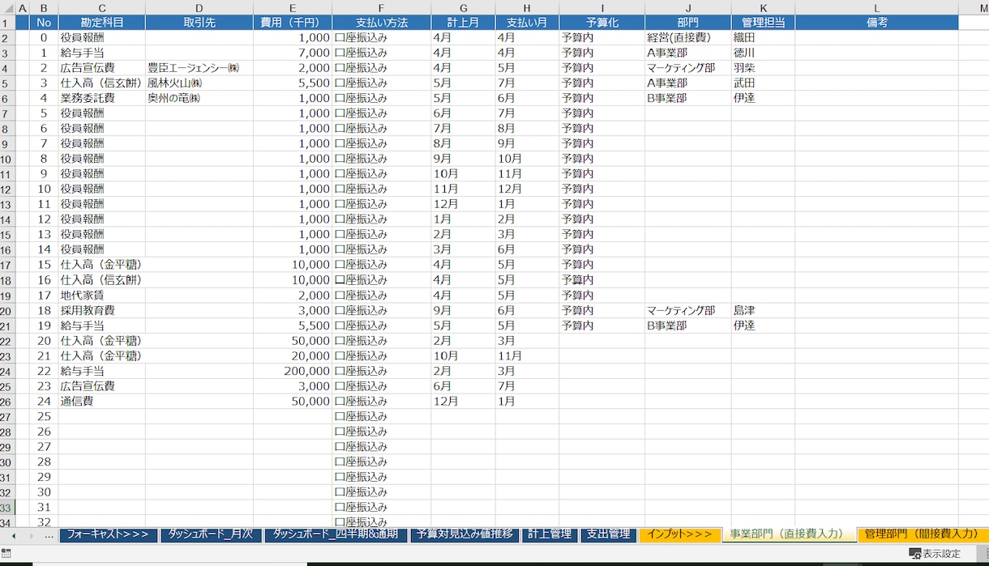Click the 織田 manager cell

[x=763, y=38]
